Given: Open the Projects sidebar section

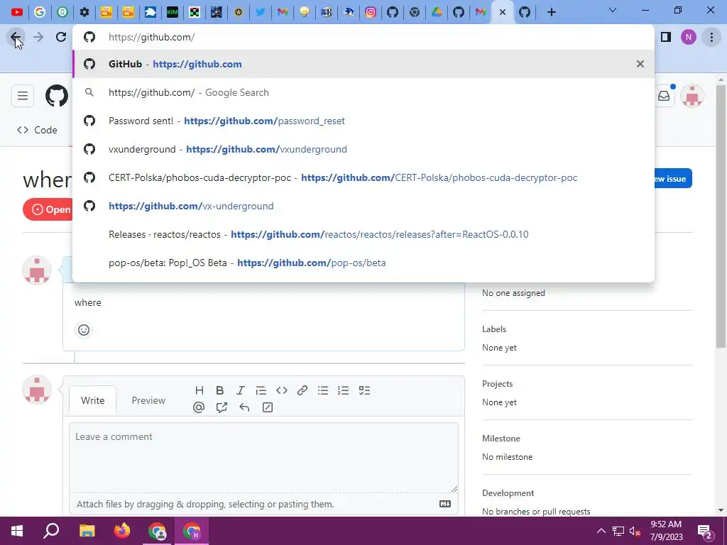Looking at the screenshot, I should (498, 384).
